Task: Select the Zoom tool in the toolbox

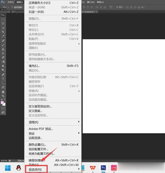Action: point(3,96)
